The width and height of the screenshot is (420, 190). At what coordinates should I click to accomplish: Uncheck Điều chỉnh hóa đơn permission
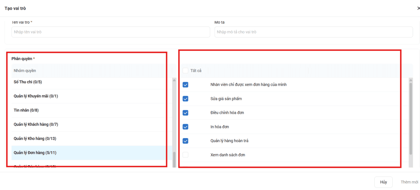coord(185,112)
